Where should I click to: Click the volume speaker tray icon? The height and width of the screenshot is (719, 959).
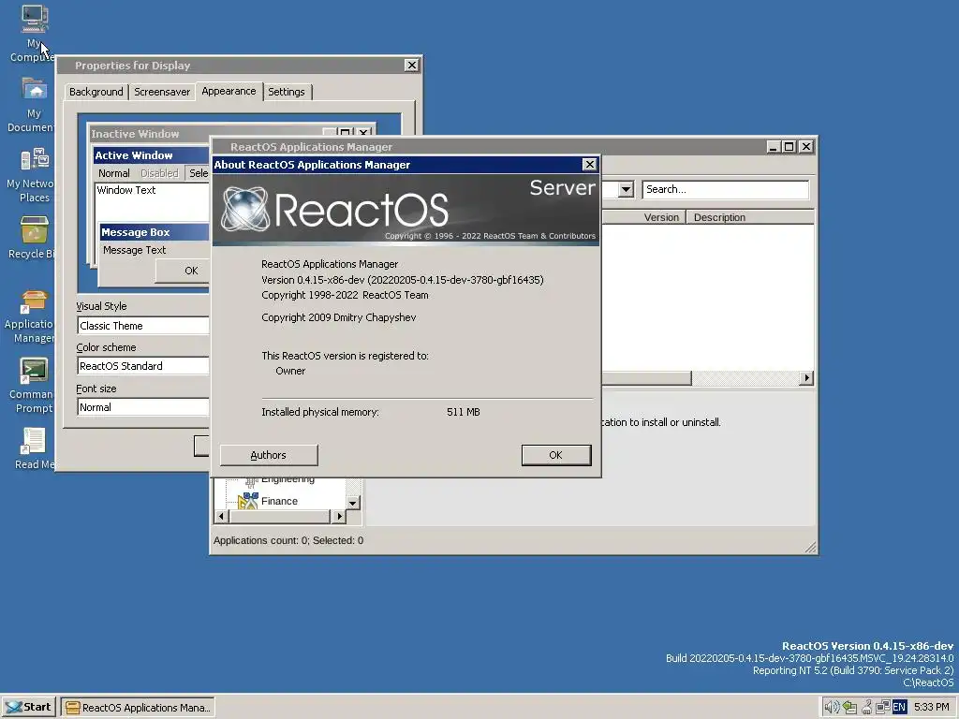(x=832, y=708)
